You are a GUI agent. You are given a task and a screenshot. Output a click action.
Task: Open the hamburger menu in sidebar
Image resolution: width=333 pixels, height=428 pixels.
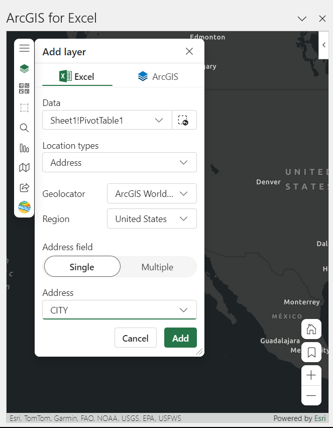point(24,48)
